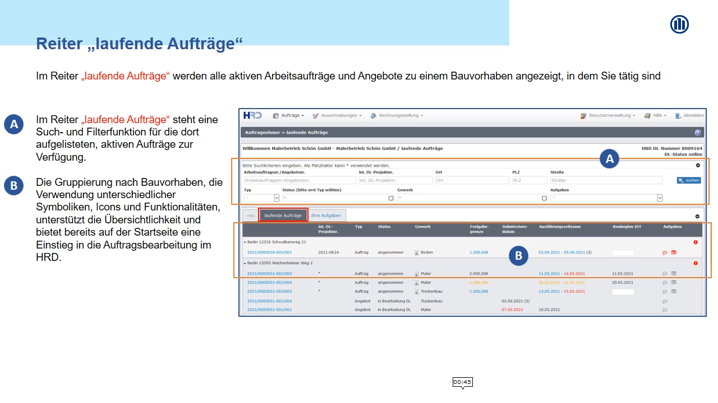Viewport: 718px width, 403px height.
Task: Click the Hilfe book icon
Action: point(647,116)
